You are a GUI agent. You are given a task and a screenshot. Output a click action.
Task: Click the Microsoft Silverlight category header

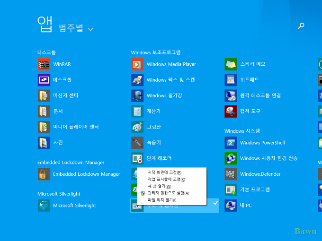tap(59, 194)
